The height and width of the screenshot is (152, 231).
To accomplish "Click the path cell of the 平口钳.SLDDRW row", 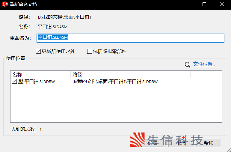I will (115, 82).
